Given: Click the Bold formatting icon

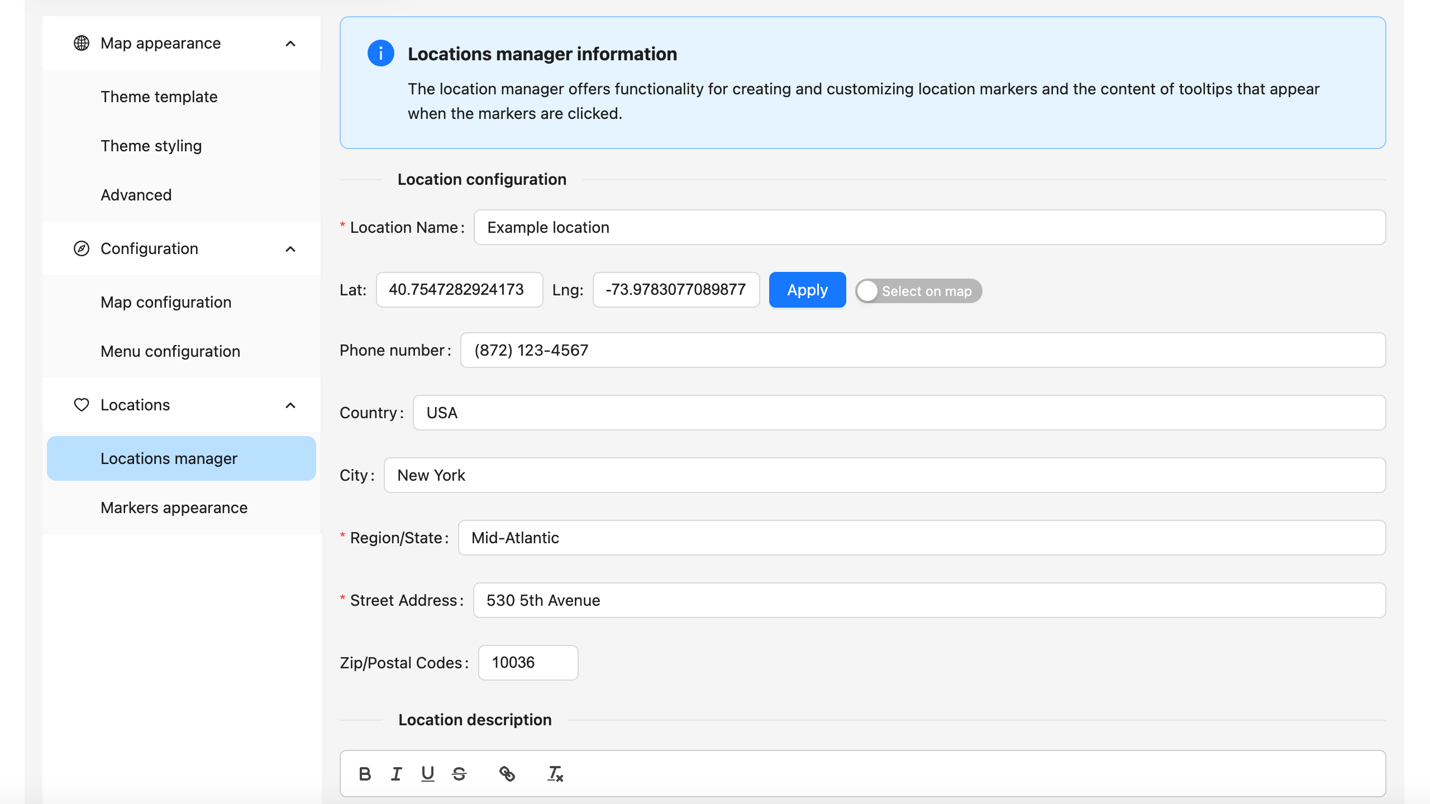Looking at the screenshot, I should point(365,774).
